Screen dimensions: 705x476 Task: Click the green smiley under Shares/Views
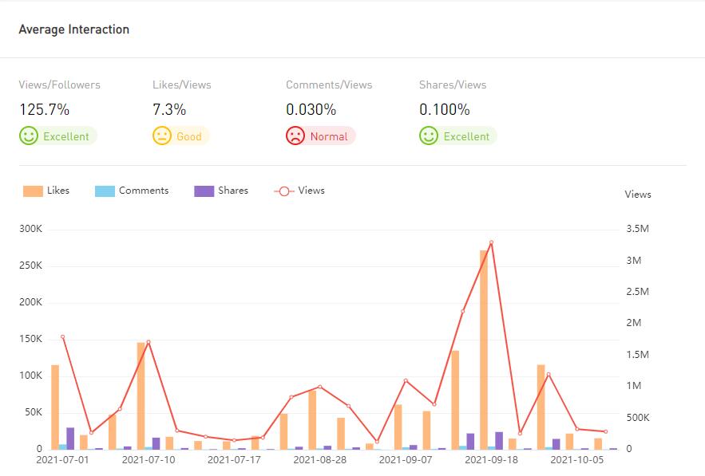[x=429, y=136]
